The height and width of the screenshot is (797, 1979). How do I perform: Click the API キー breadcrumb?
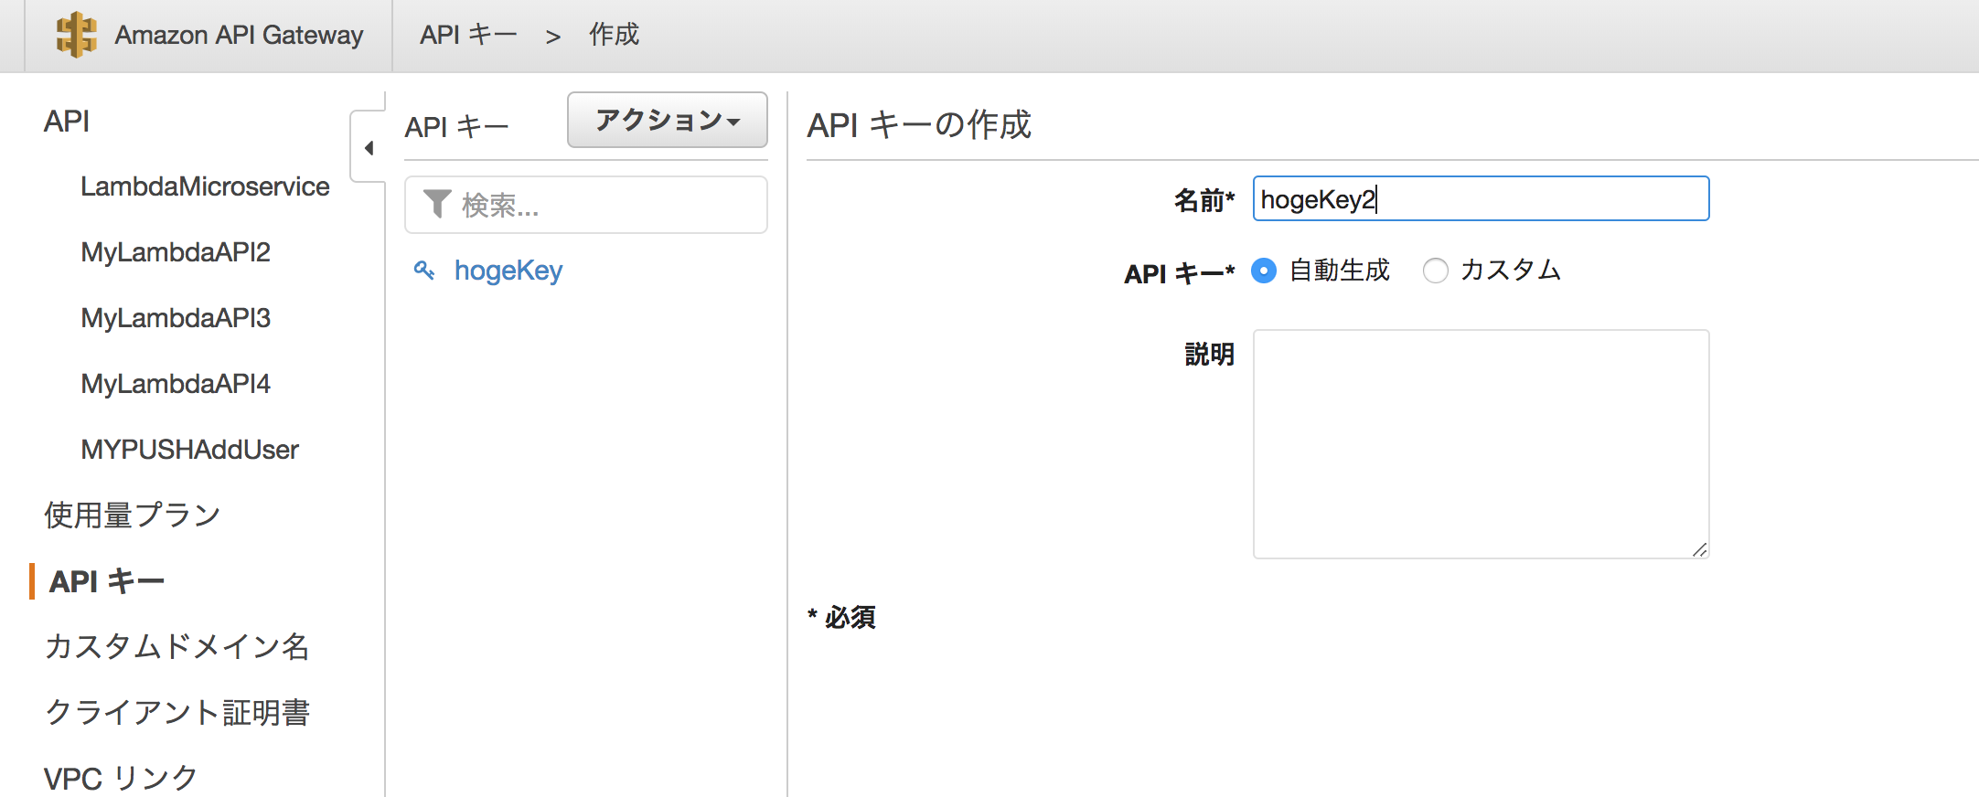pos(468,35)
